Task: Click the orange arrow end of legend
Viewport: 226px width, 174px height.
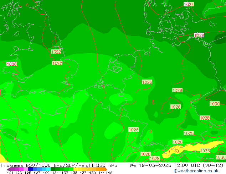Action: (x=106, y=169)
